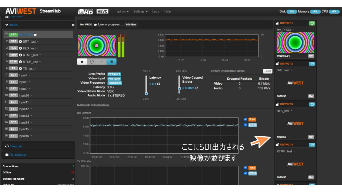Viewport: 342px width, 192px height.
Task: Open the File explorer section
Action: (x=18, y=155)
